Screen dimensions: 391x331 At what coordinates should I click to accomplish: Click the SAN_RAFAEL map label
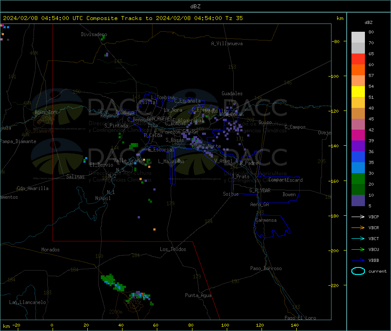pyautogui.click(x=159, y=118)
